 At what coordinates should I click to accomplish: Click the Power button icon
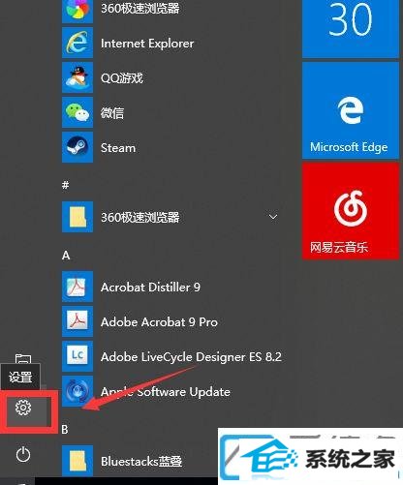pyautogui.click(x=23, y=454)
